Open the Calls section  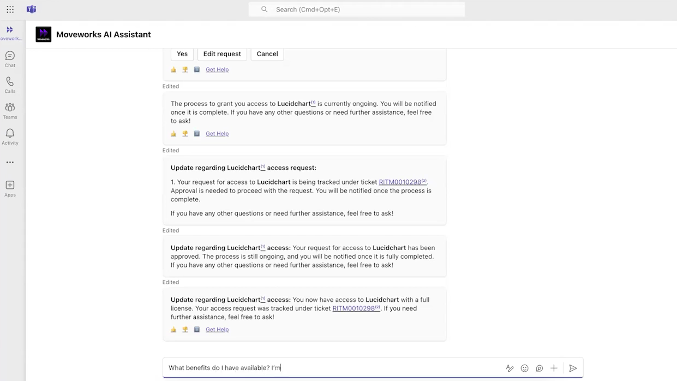[x=10, y=85]
